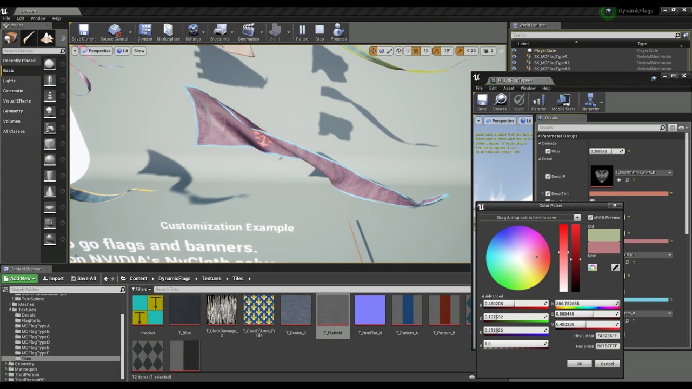Toggle visibility of SK_MDFlagTypeA3 actor
The height and width of the screenshot is (389, 692).
point(514,69)
